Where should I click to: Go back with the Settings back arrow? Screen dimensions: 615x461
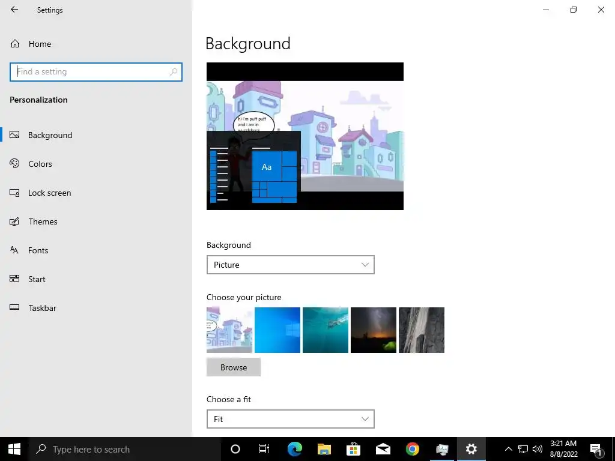pos(14,10)
